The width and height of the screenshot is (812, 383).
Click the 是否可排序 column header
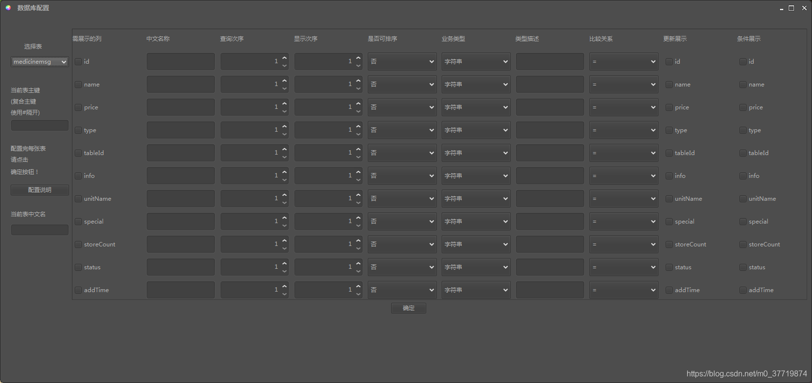tap(382, 39)
